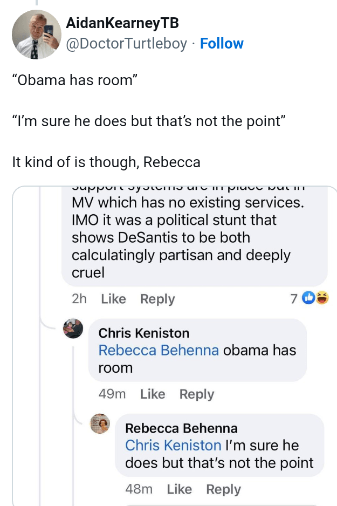Like Chris Keniston's "obama has room" comment
This screenshot has height=506, width=337.
[x=152, y=394]
